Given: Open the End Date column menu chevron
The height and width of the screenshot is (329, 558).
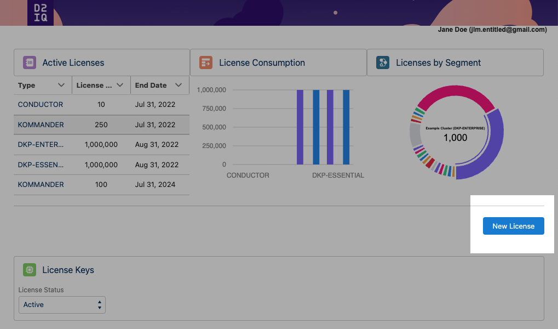Looking at the screenshot, I should click(x=179, y=85).
